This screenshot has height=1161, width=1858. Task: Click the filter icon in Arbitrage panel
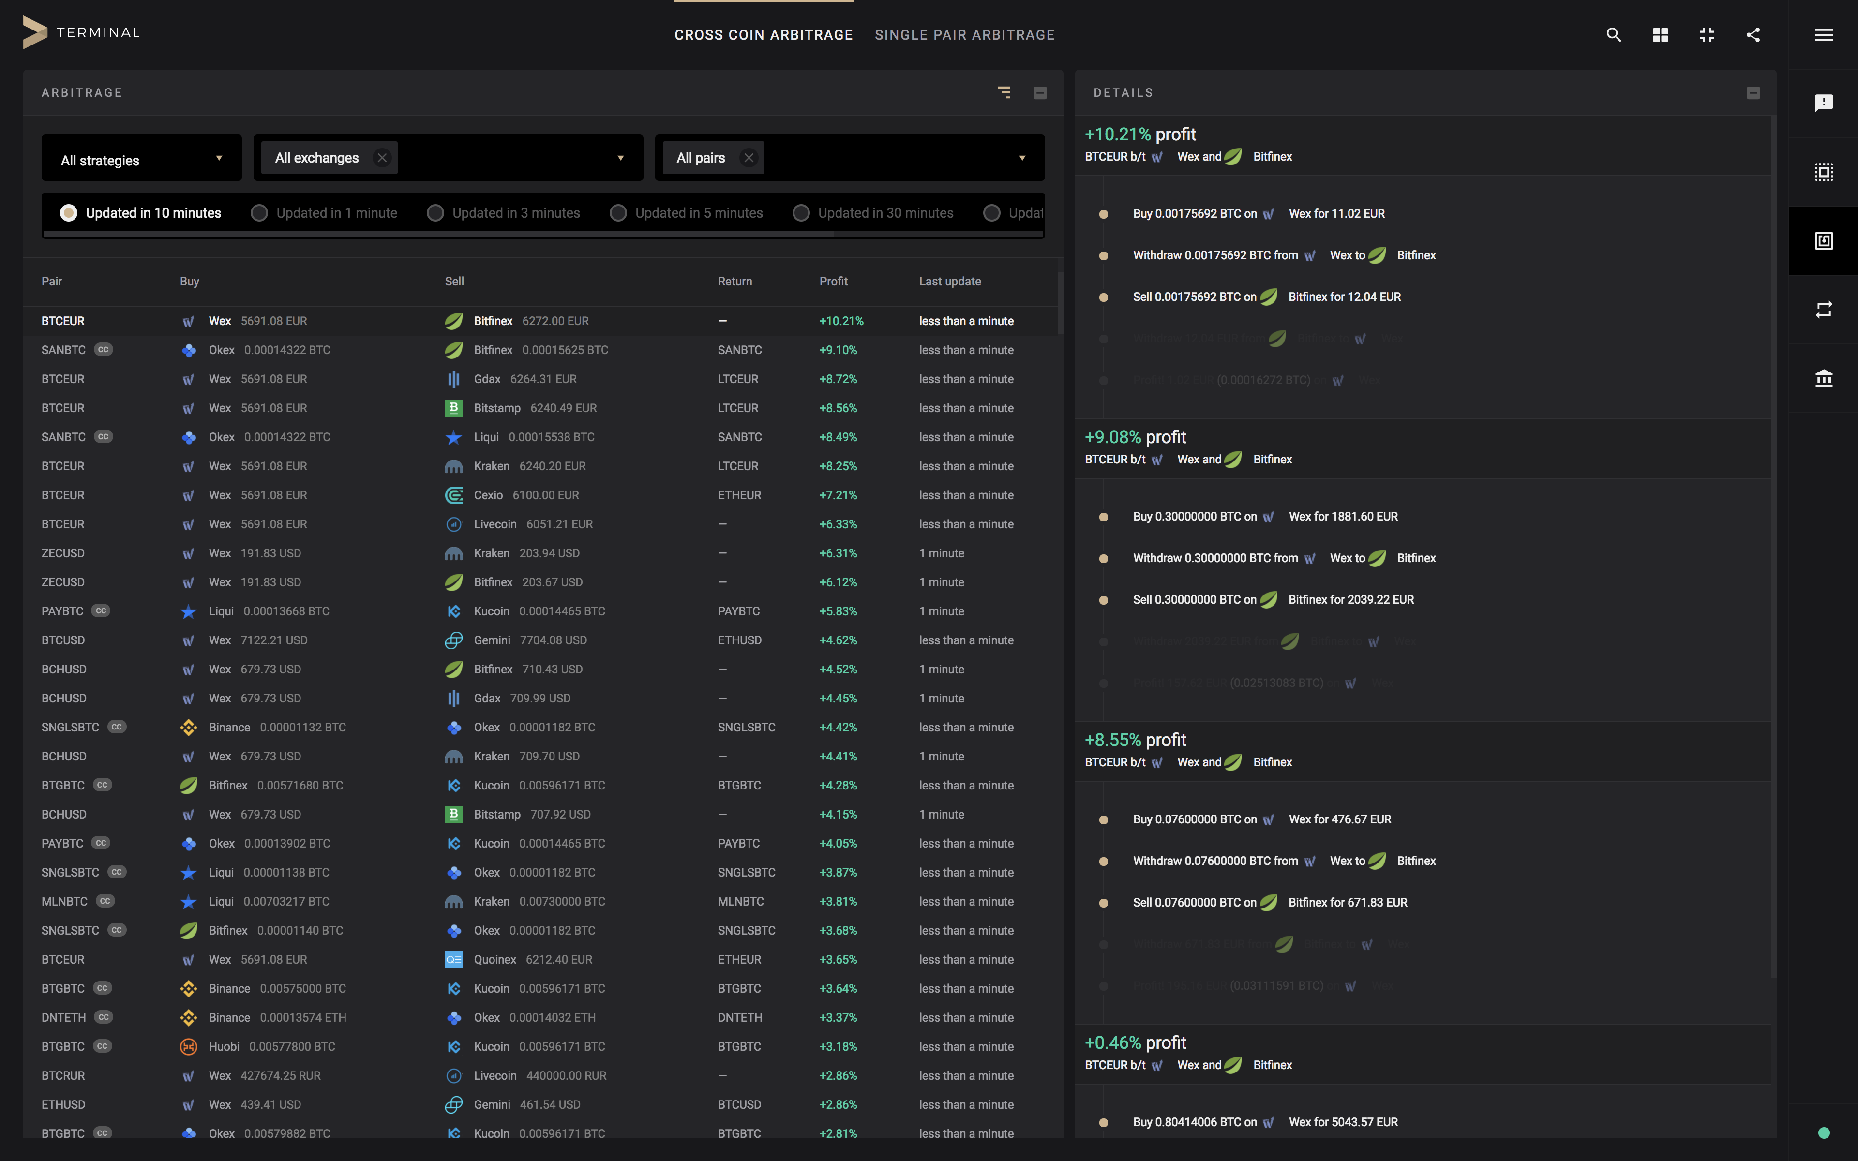[1004, 92]
